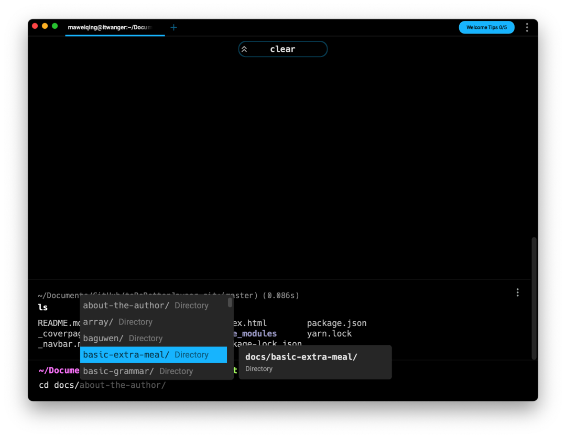Maximize the window with the green button
The image size is (566, 438).
tap(55, 26)
